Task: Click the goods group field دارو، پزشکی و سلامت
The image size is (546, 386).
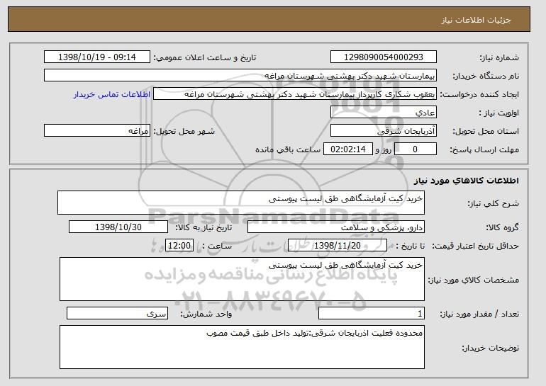Action: [336, 227]
